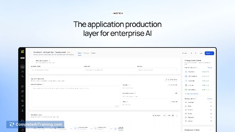Click the Customer object icon
The height and width of the screenshot is (132, 235).
[186, 102]
